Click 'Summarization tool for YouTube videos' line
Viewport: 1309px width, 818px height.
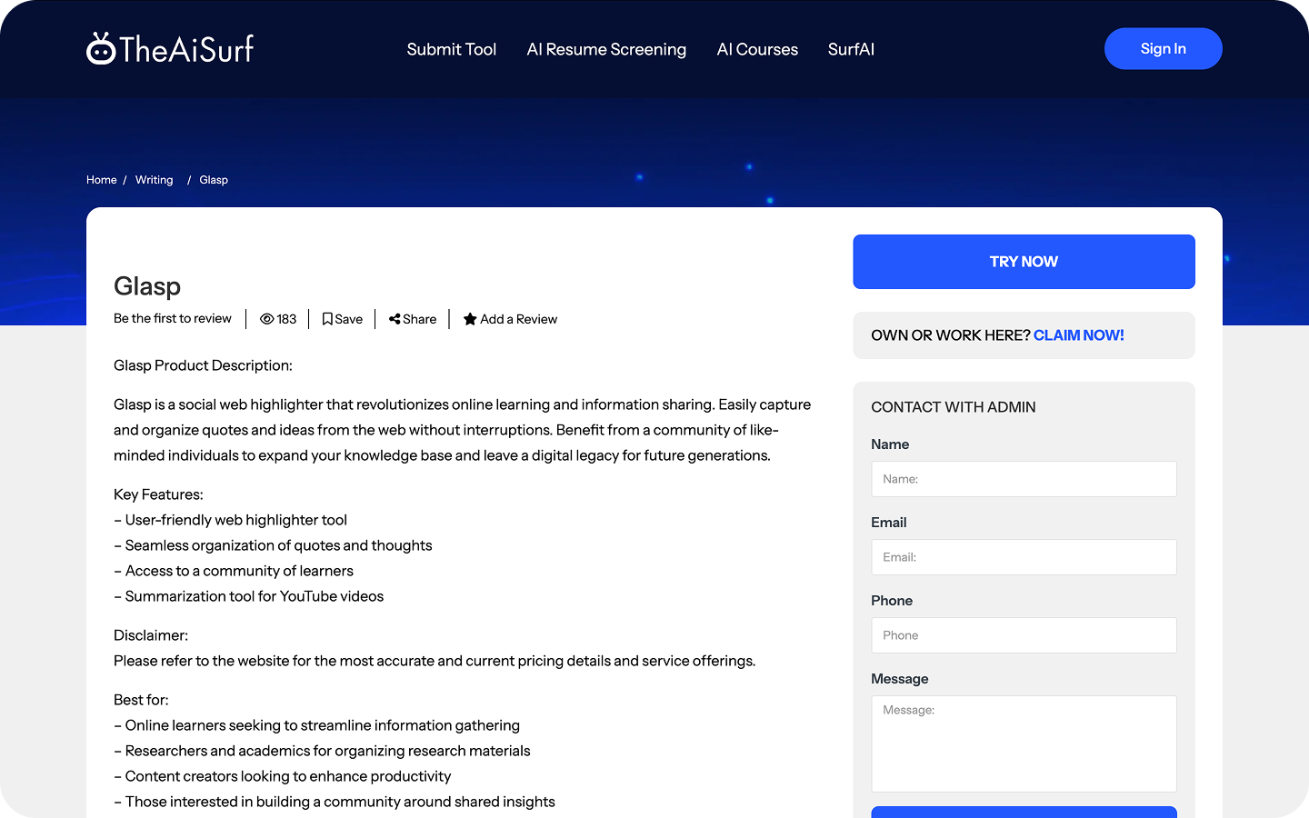[x=248, y=596]
